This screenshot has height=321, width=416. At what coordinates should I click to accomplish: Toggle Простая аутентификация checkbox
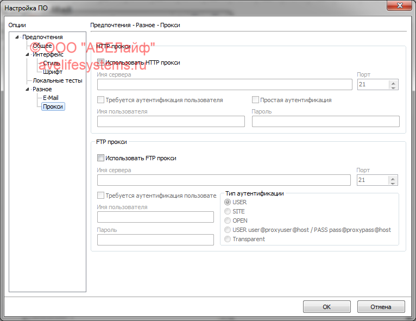click(x=255, y=100)
